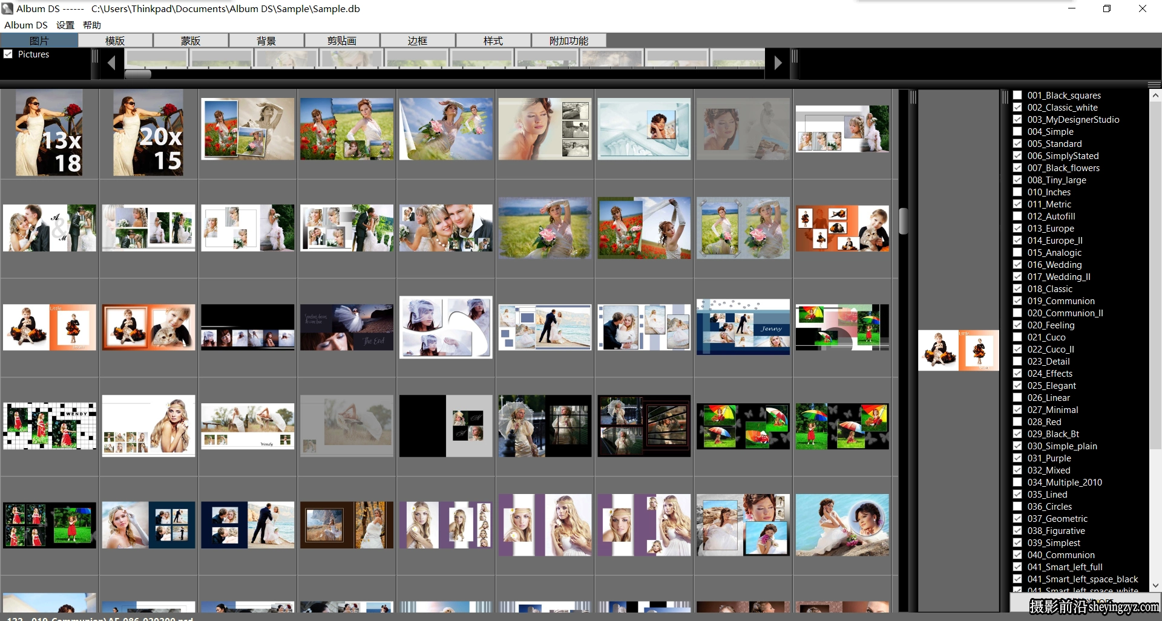Select the 018_Classic list entry
The width and height of the screenshot is (1162, 621).
tap(1049, 289)
